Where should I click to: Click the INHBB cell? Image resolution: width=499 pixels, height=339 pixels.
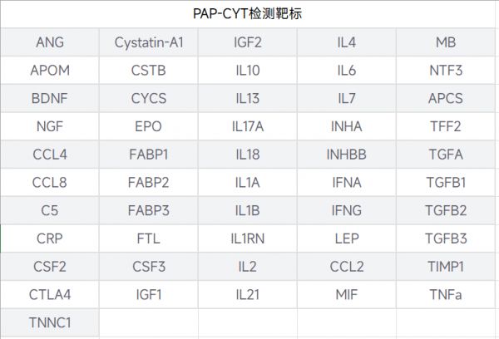(347, 155)
